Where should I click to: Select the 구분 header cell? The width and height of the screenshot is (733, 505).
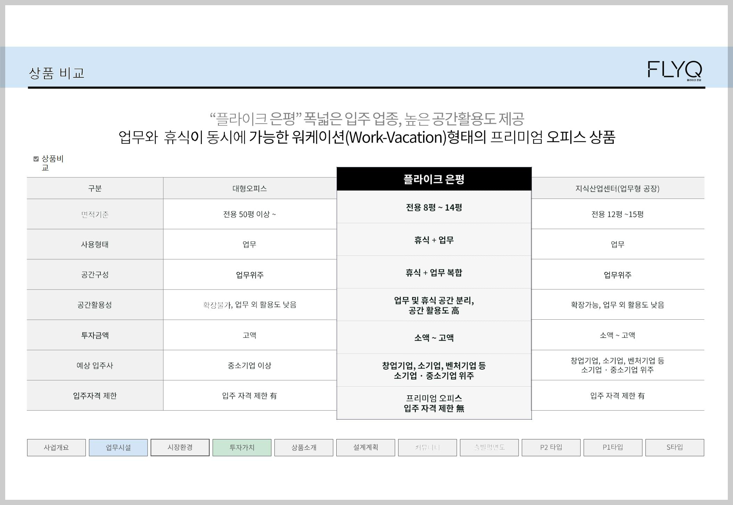[95, 188]
